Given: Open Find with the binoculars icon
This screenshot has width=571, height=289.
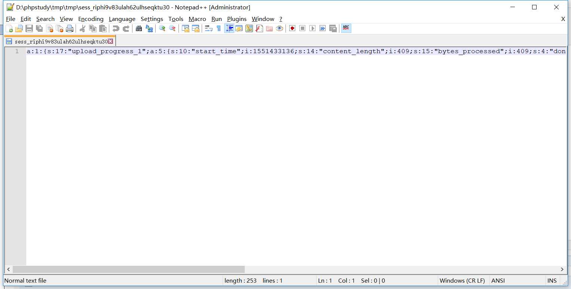Looking at the screenshot, I should click(x=139, y=28).
